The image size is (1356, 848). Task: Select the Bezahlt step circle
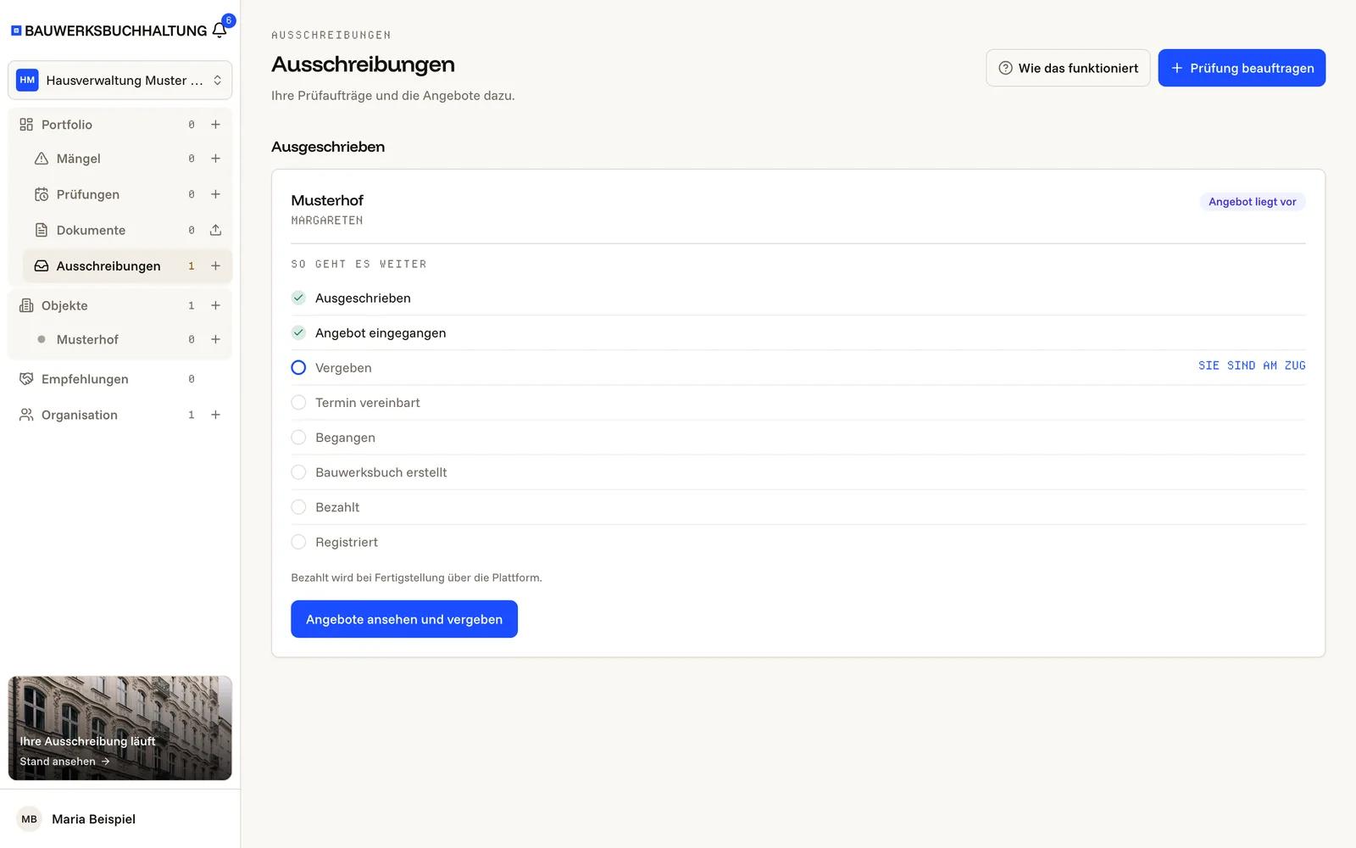pyautogui.click(x=298, y=506)
